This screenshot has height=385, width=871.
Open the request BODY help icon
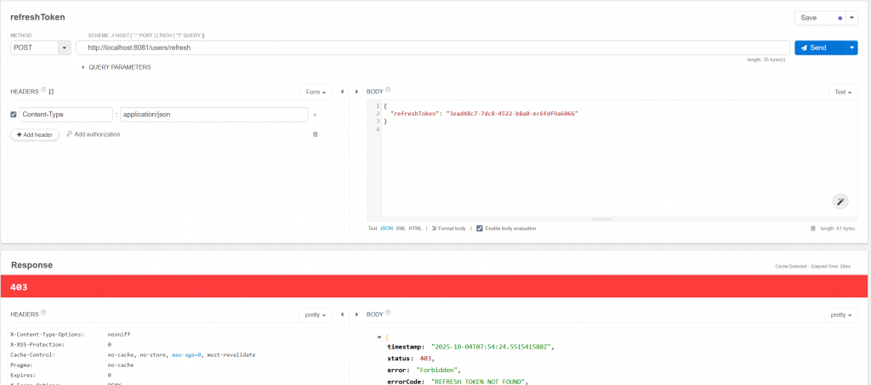tap(388, 90)
